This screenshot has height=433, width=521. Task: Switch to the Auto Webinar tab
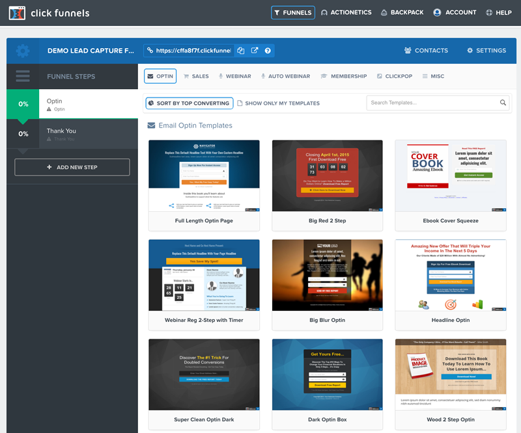286,76
